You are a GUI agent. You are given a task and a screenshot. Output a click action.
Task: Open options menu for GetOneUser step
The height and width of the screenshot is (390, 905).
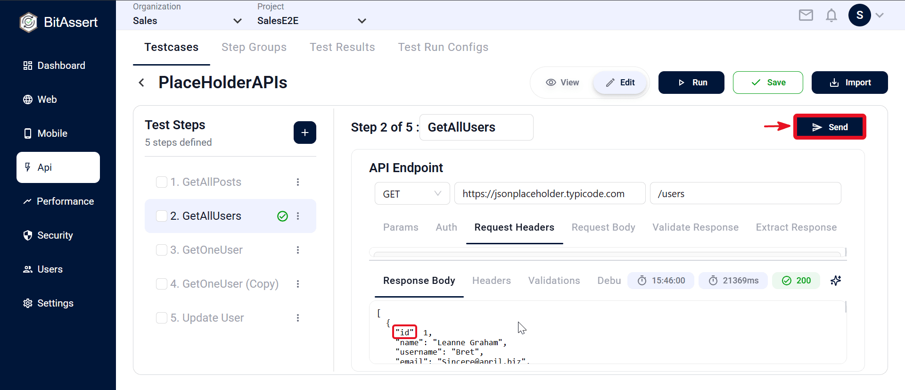[298, 250]
